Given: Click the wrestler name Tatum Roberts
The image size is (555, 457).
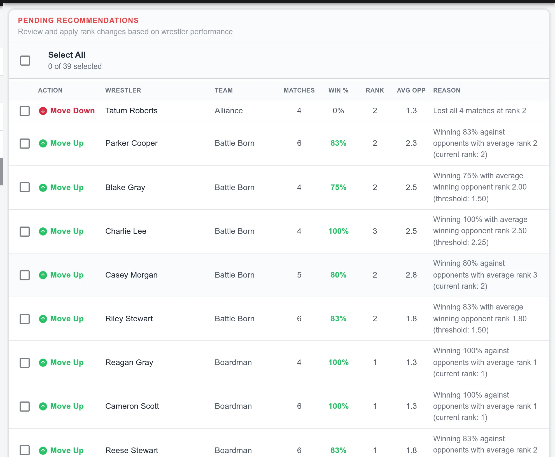Looking at the screenshot, I should point(131,111).
